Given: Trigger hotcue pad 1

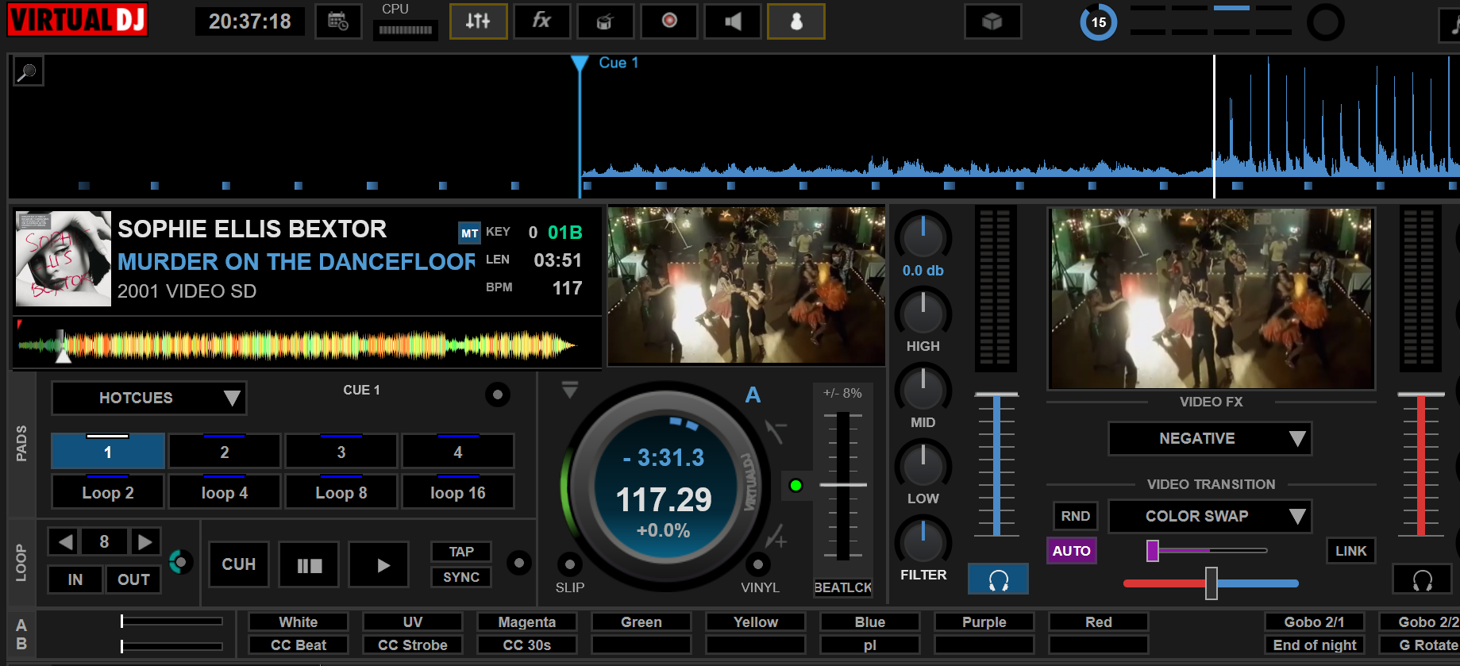Looking at the screenshot, I should 108,451.
